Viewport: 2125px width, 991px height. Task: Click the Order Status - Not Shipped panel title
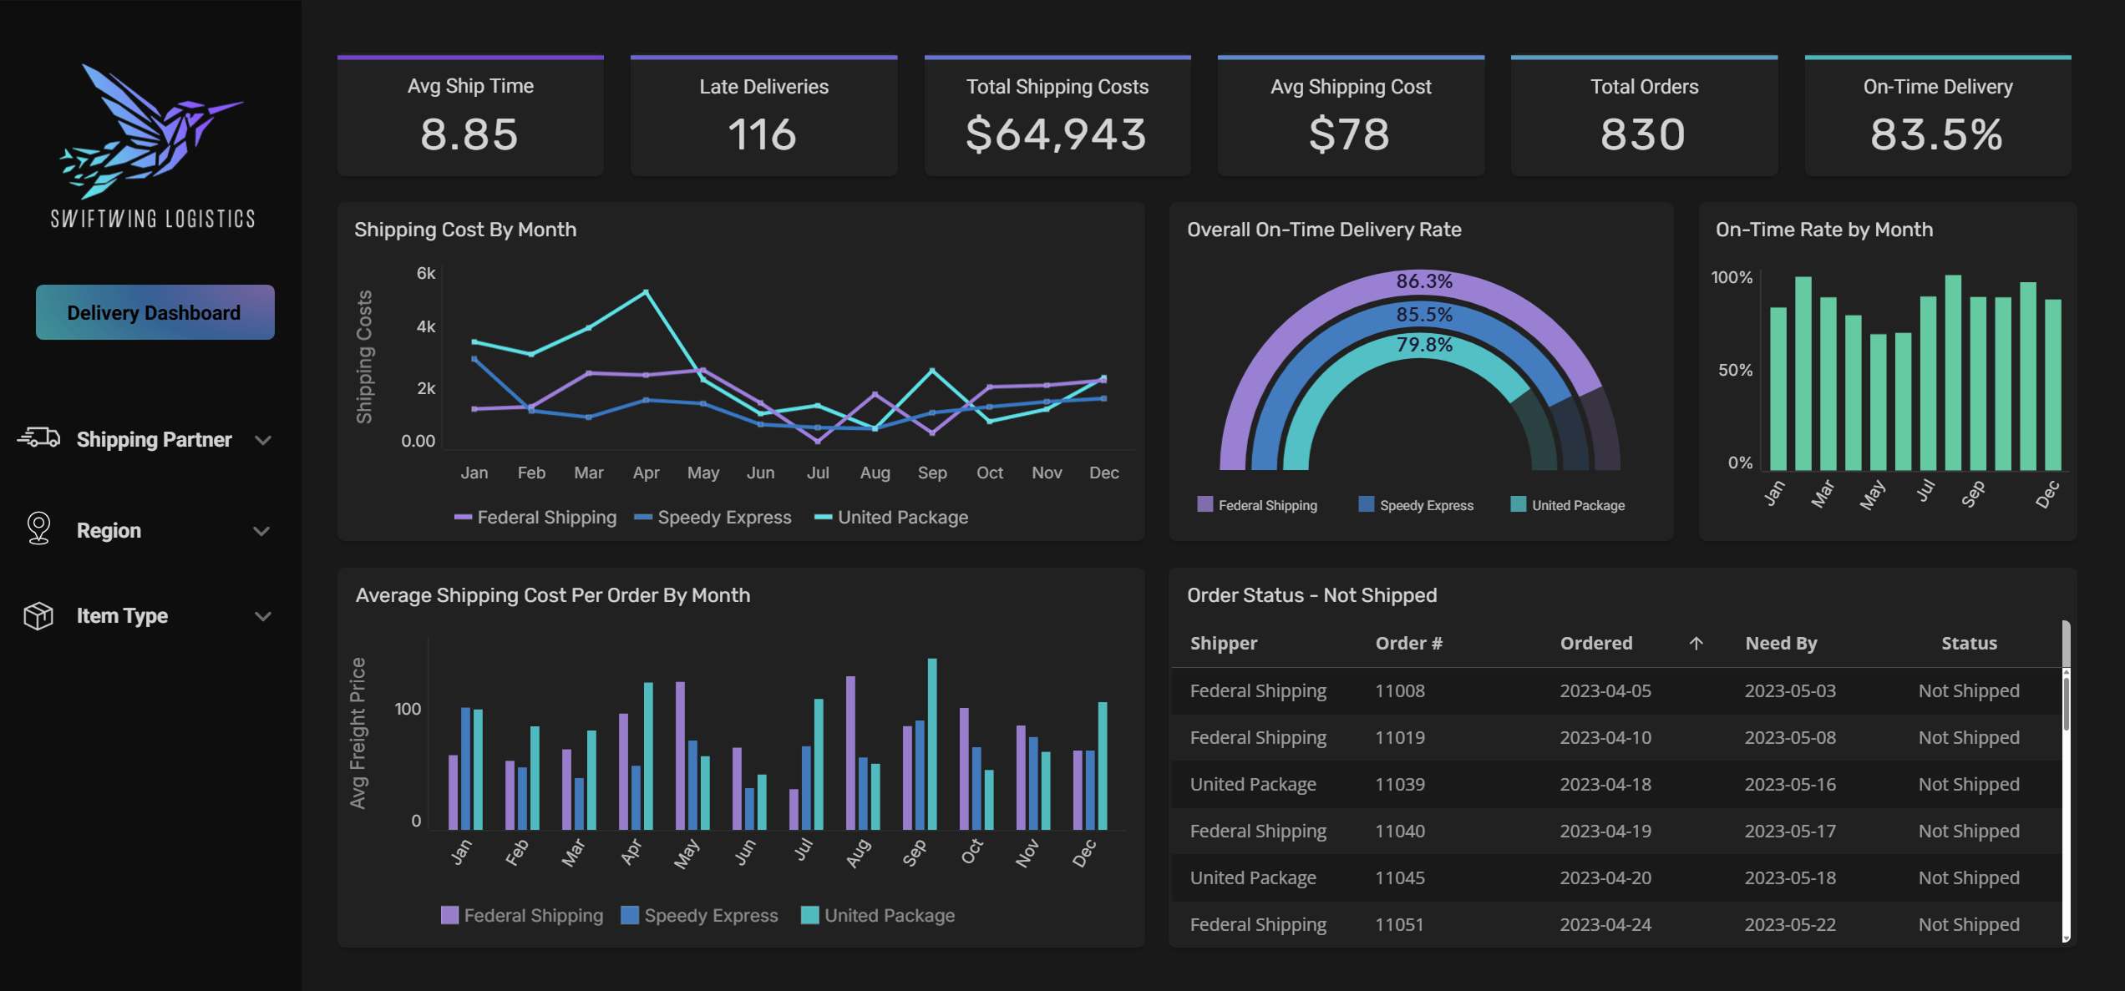(x=1311, y=595)
